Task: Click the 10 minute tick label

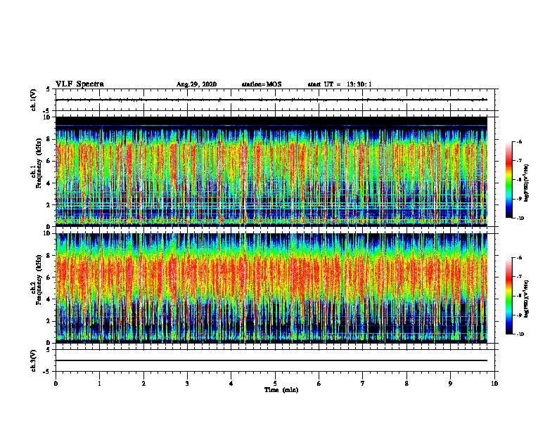Action: [494, 384]
